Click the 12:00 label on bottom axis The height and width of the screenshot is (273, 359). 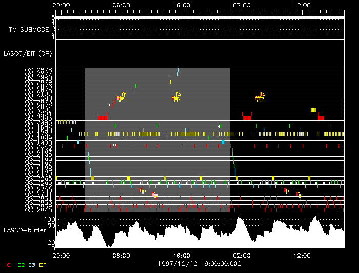pyautogui.click(x=302, y=255)
